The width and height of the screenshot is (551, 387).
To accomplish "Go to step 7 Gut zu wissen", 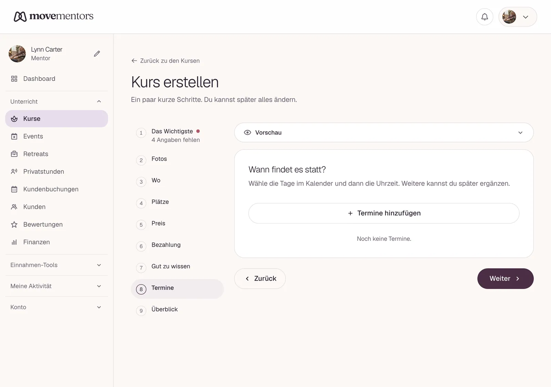I will 177,267.
